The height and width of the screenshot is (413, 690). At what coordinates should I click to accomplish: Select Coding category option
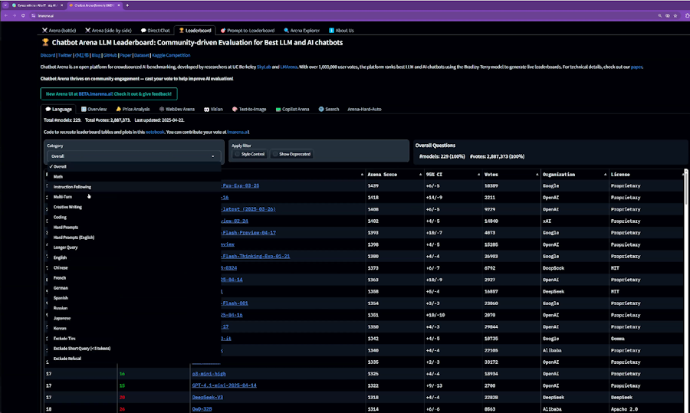[133, 218]
